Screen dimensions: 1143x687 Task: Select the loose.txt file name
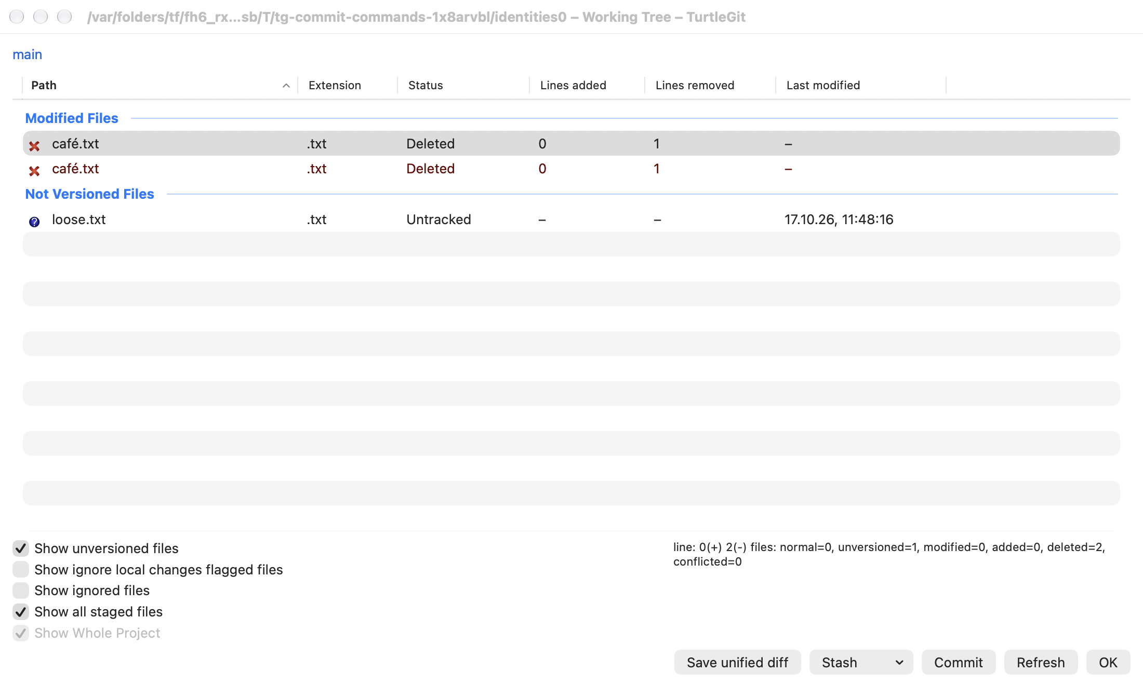click(x=78, y=219)
